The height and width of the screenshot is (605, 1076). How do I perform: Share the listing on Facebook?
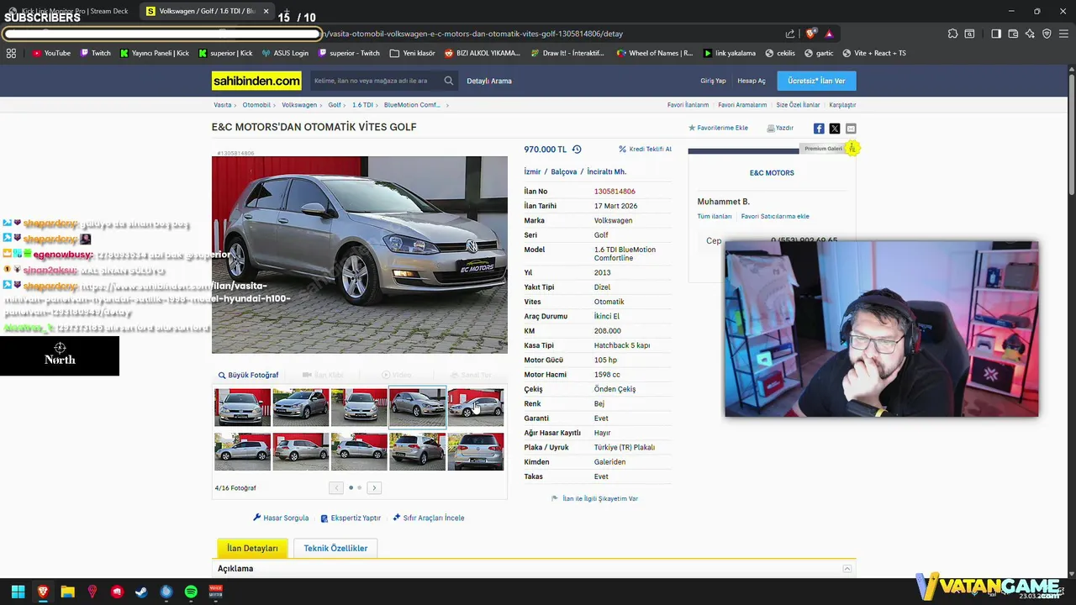coord(819,129)
